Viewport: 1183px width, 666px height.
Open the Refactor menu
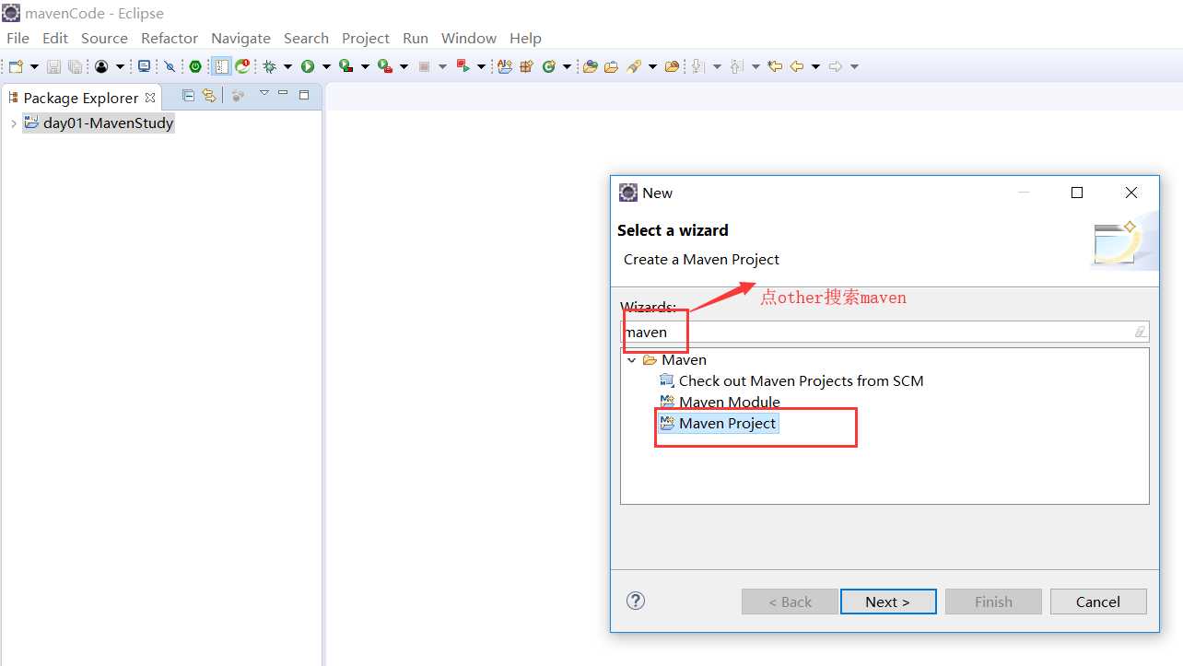click(170, 38)
